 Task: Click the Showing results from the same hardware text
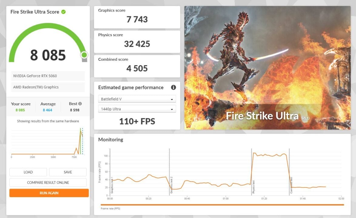48,121
